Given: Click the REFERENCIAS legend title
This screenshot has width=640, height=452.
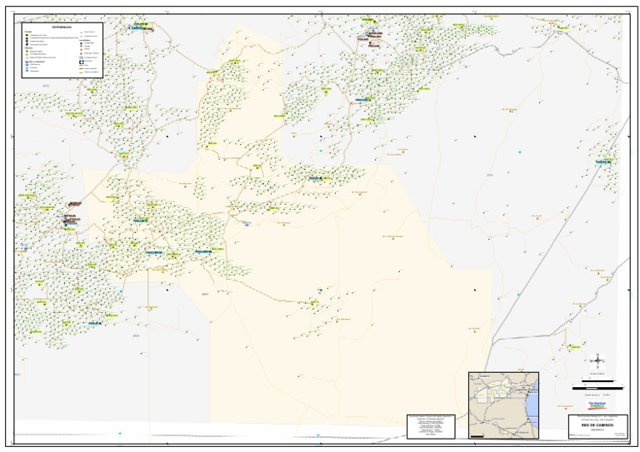Looking at the screenshot, I should click(62, 27).
